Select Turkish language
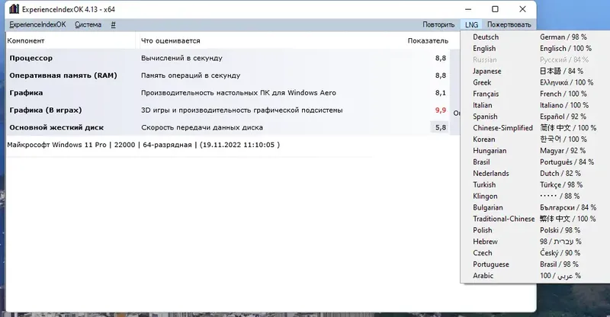Viewport: 610px width, 317px height. coord(535,184)
